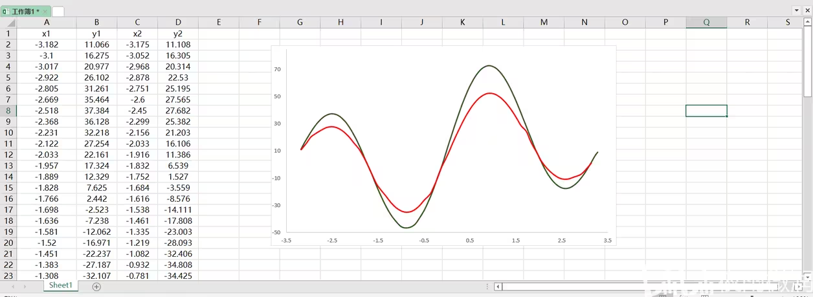The width and height of the screenshot is (813, 297).
Task: Click cell with value 27.682
Action: [x=178, y=111]
